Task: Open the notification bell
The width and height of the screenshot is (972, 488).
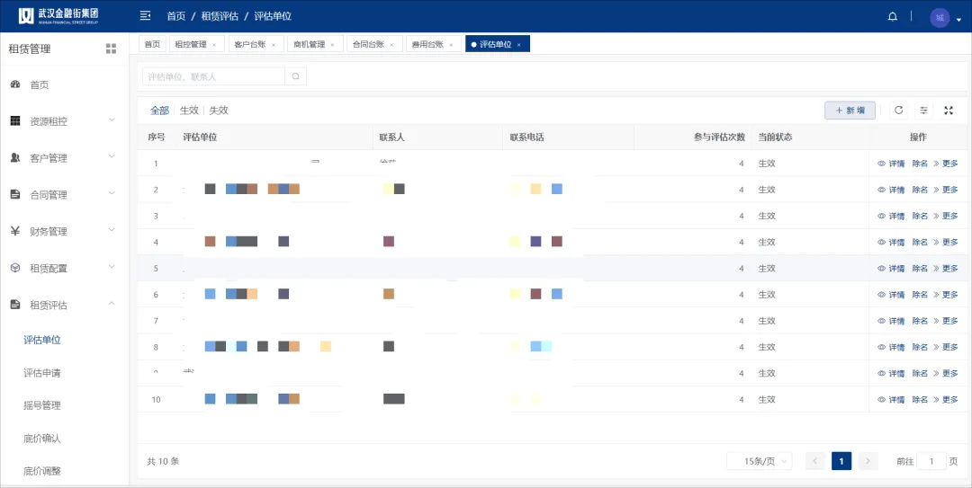Action: [893, 17]
